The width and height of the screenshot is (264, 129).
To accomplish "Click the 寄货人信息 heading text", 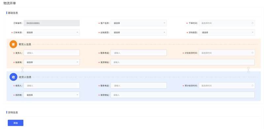I will pyautogui.click(x=25, y=45).
